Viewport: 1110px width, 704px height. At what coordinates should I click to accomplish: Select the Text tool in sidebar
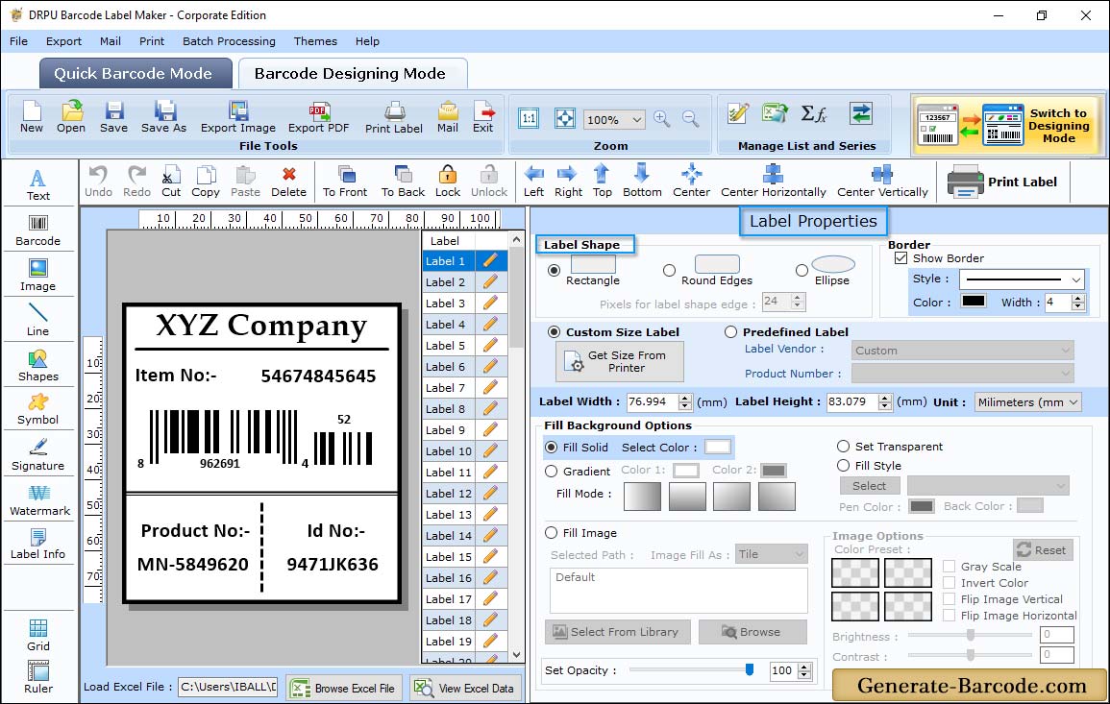click(x=38, y=184)
